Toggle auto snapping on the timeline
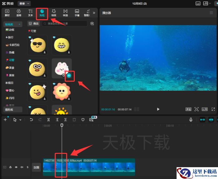Image resolution: width=218 pixels, height=179 pixels. pyautogui.click(x=211, y=120)
